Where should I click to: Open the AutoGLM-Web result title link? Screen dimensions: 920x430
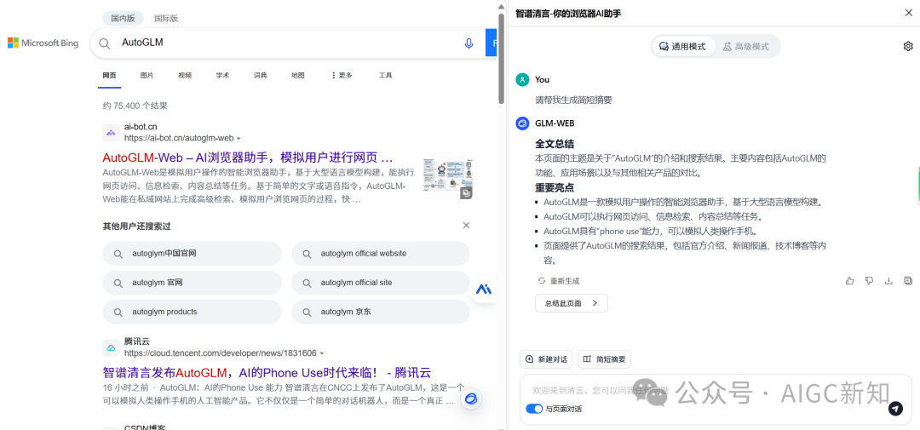[248, 158]
